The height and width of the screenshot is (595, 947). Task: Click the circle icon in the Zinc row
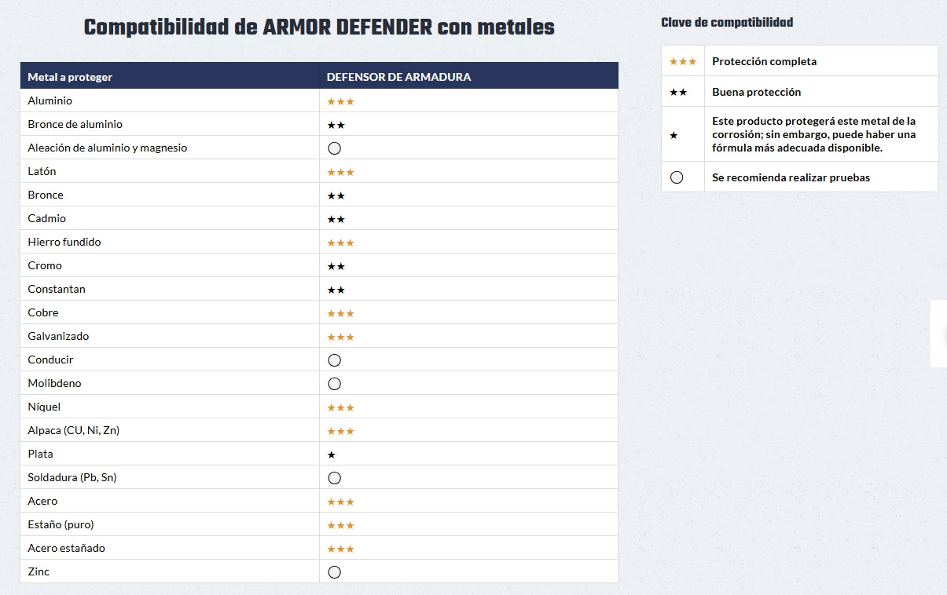point(334,572)
